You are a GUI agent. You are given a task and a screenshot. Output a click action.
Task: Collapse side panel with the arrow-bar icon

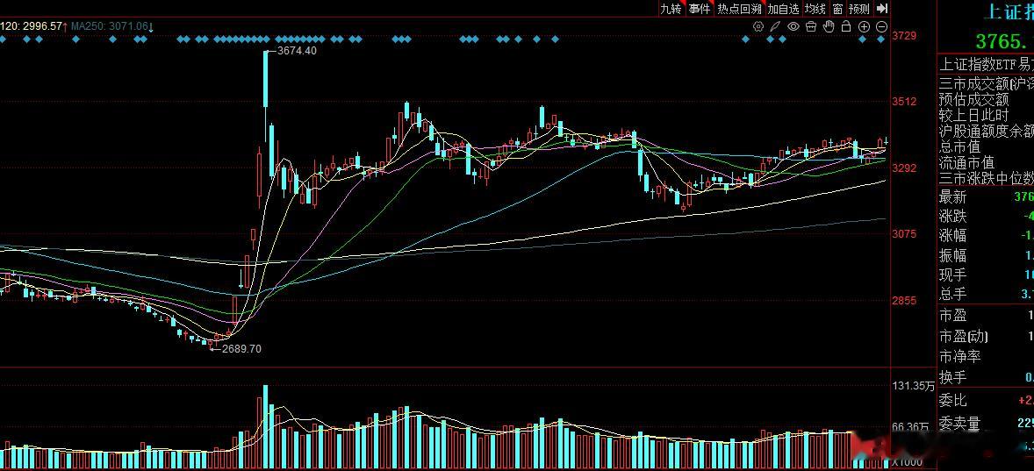click(x=881, y=9)
